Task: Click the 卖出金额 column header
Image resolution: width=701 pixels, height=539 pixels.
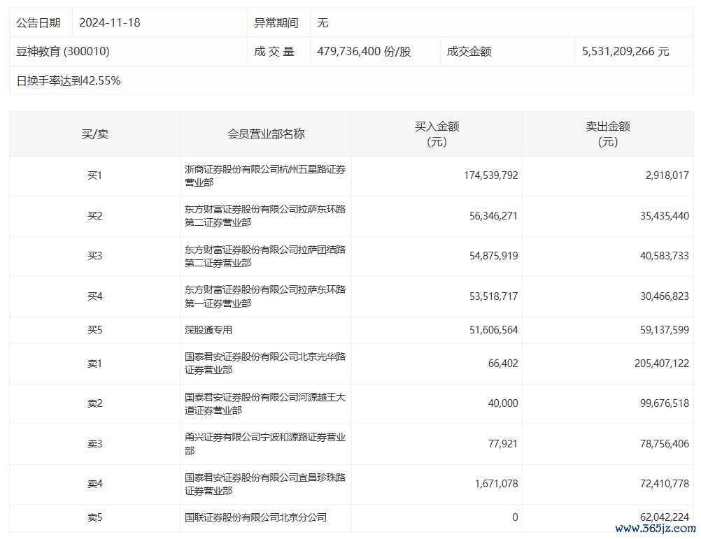Action: coord(608,134)
